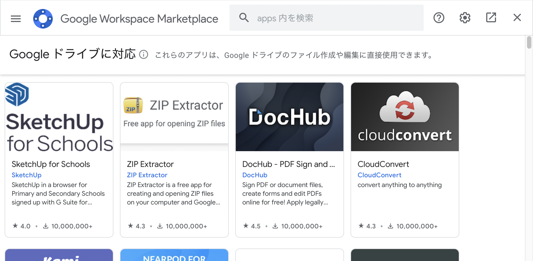Close the marketplace window with the X
Screen dimensions: 533x261
[x=517, y=17]
